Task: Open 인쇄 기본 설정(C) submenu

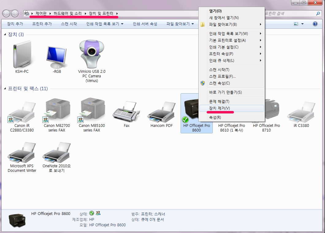Action: [x=231, y=47]
